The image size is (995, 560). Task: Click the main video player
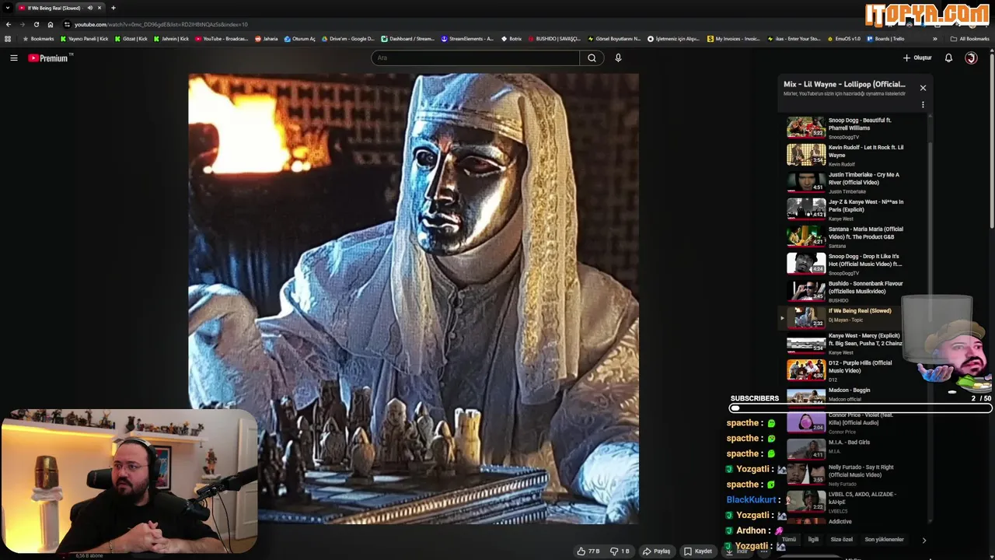[x=414, y=299]
